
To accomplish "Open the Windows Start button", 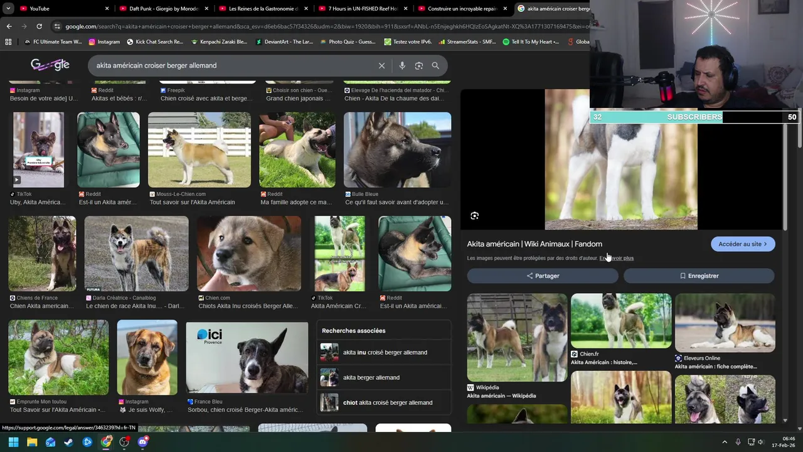I will [13, 442].
